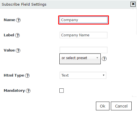Open help for Mandatory option
The image size is (137, 114).
[x=28, y=91]
